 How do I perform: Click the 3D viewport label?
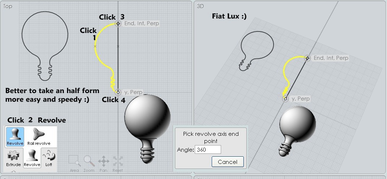tap(200, 6)
